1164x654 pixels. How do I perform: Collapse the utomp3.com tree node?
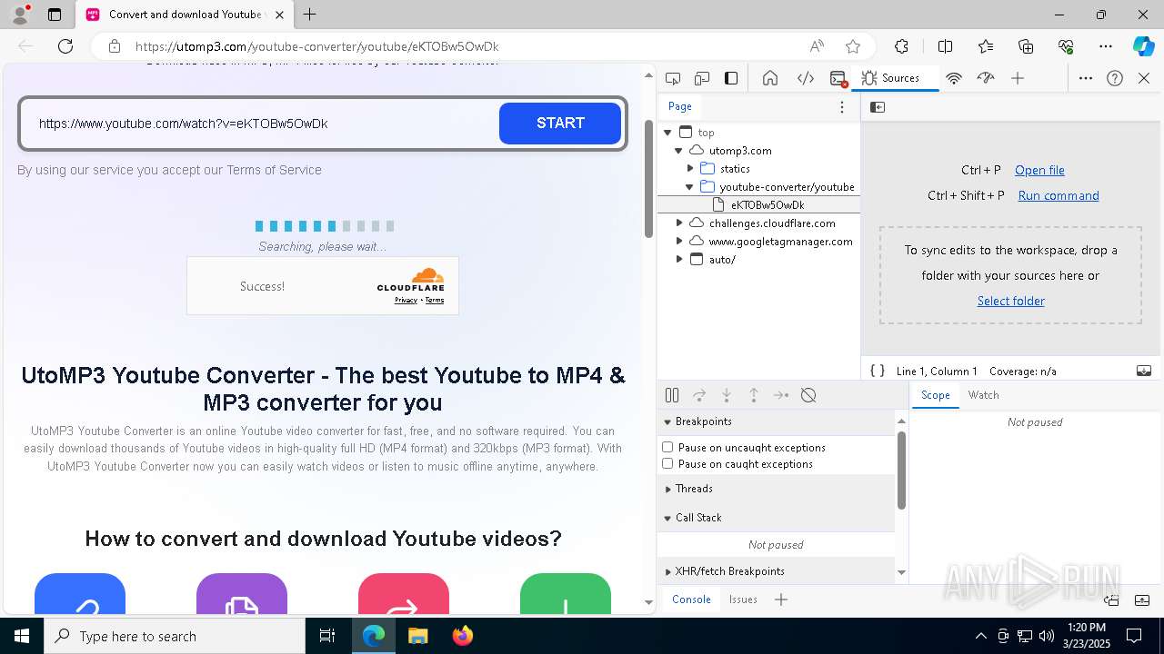[x=678, y=151]
